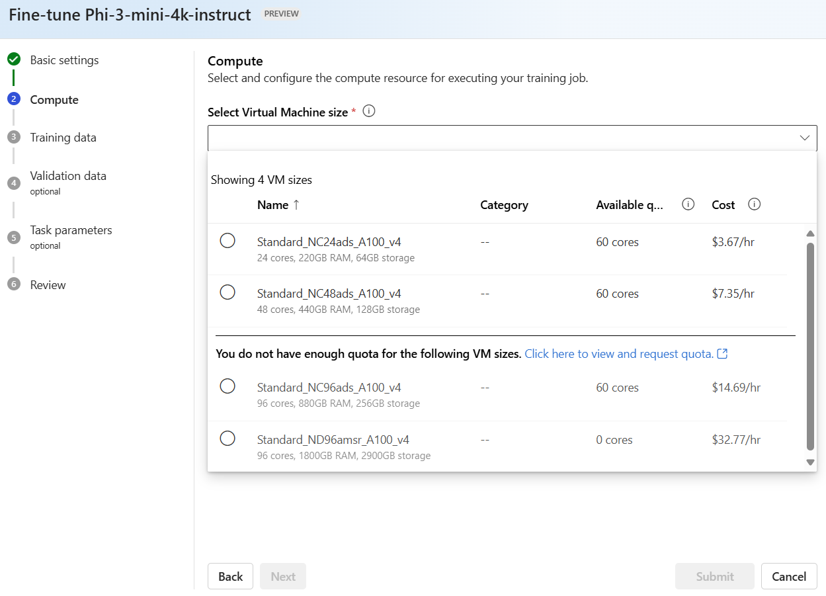Click the sort arrow next to Name column
The image size is (826, 596).
[x=296, y=205]
